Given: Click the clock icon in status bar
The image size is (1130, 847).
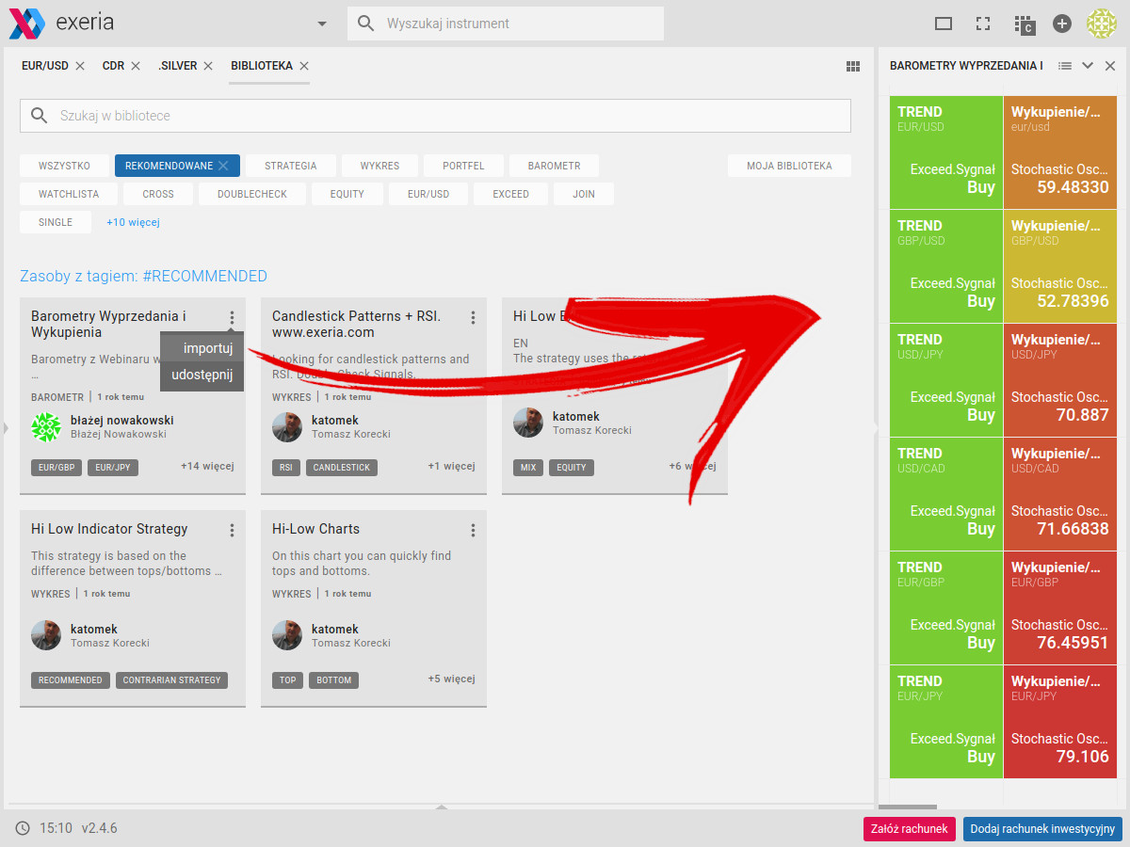Looking at the screenshot, I should pos(23,828).
